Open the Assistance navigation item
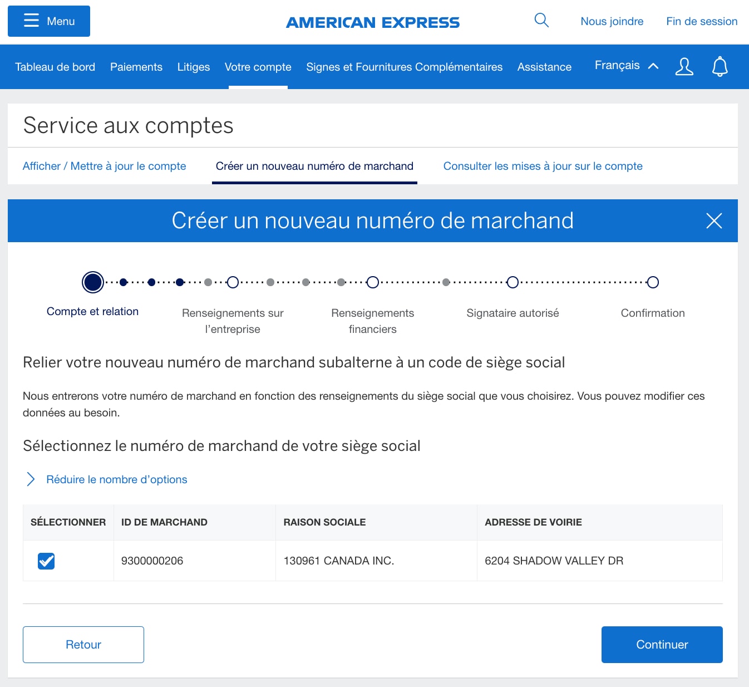The width and height of the screenshot is (749, 687). click(544, 67)
